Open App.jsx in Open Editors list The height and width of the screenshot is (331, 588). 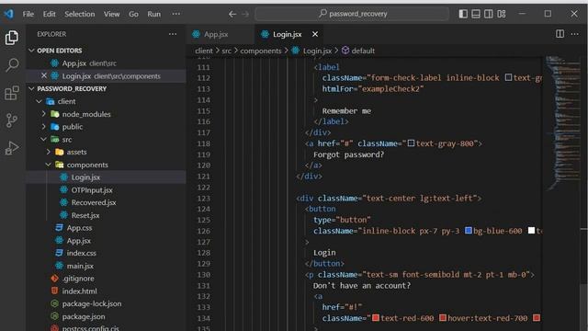coord(106,63)
